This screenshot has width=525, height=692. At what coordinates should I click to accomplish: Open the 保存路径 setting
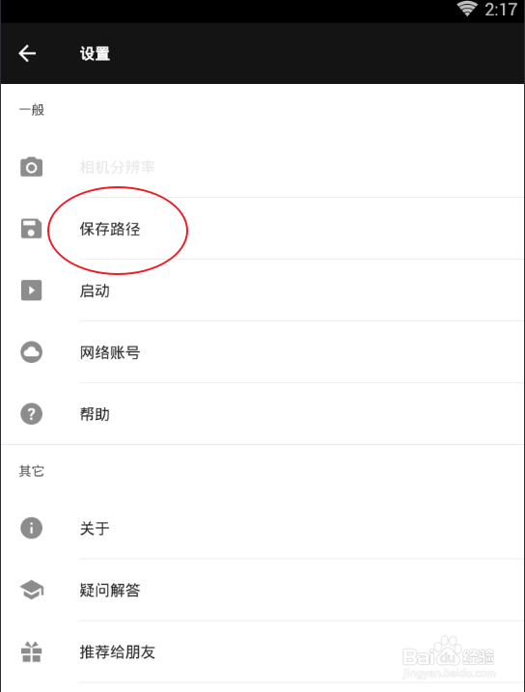(262, 229)
